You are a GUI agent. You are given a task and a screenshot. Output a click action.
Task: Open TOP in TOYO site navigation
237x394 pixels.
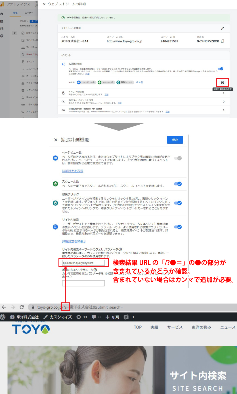coord(138,327)
